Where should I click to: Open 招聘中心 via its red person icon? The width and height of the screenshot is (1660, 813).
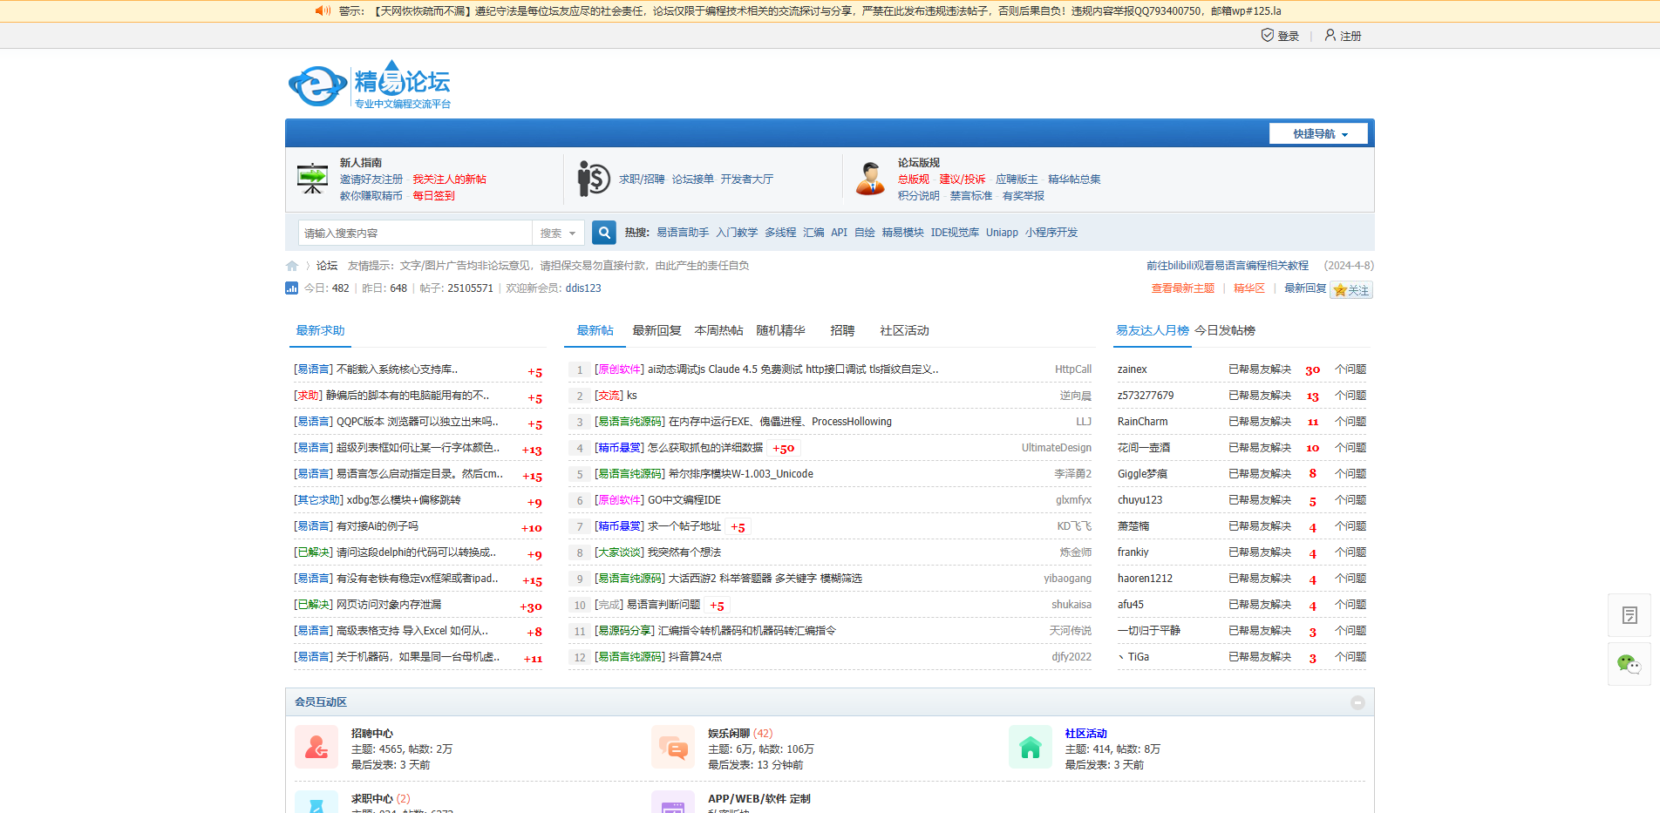point(316,747)
